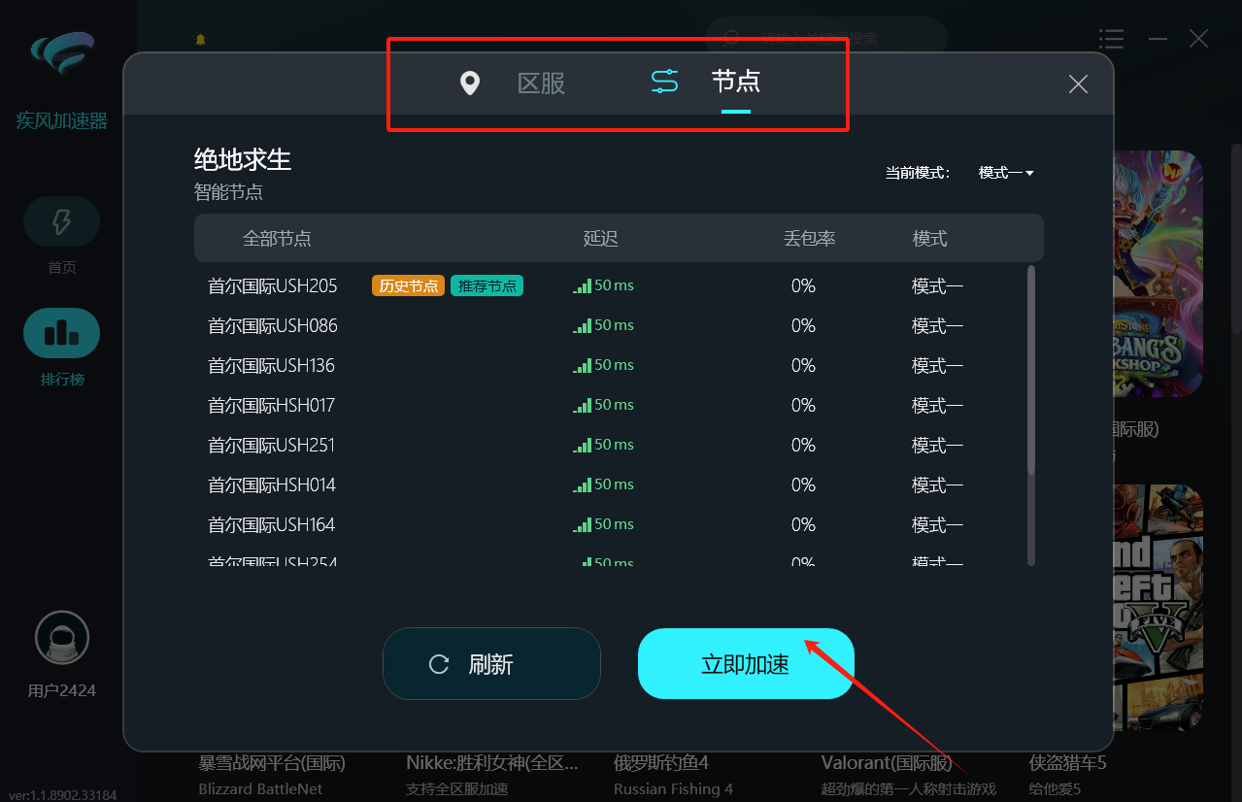Switch to the 区服 tab

541,84
